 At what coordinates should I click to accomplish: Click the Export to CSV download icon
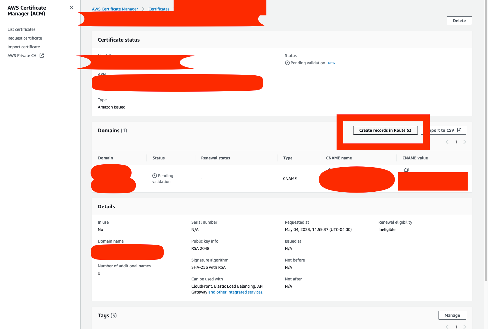(459, 130)
